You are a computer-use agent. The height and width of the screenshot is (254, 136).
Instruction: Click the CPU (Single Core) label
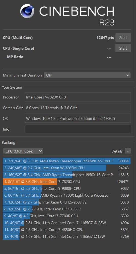click(x=18, y=48)
